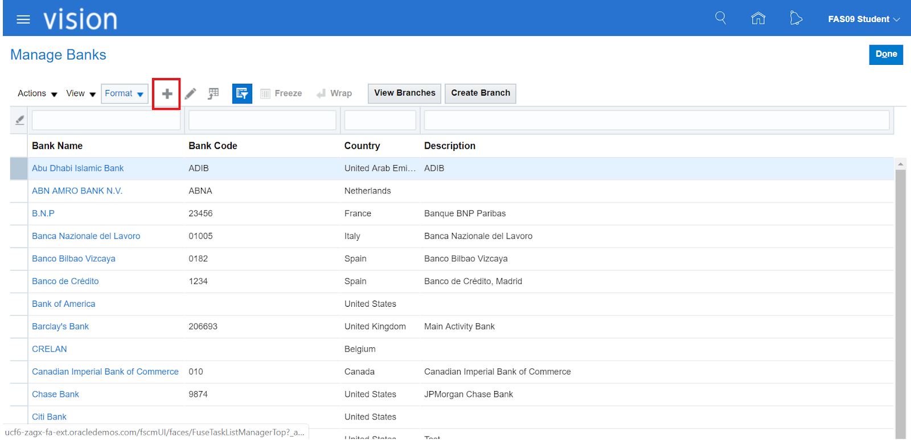Open the Watchlist flag icon

pos(796,18)
